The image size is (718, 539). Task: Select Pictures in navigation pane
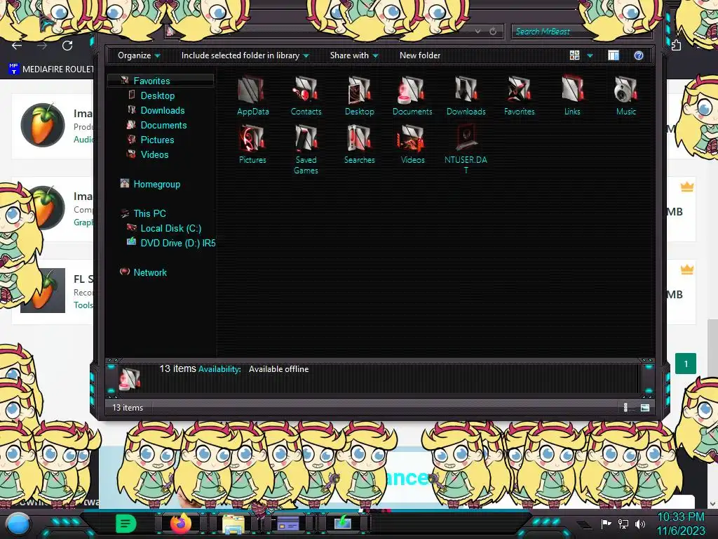(x=157, y=140)
